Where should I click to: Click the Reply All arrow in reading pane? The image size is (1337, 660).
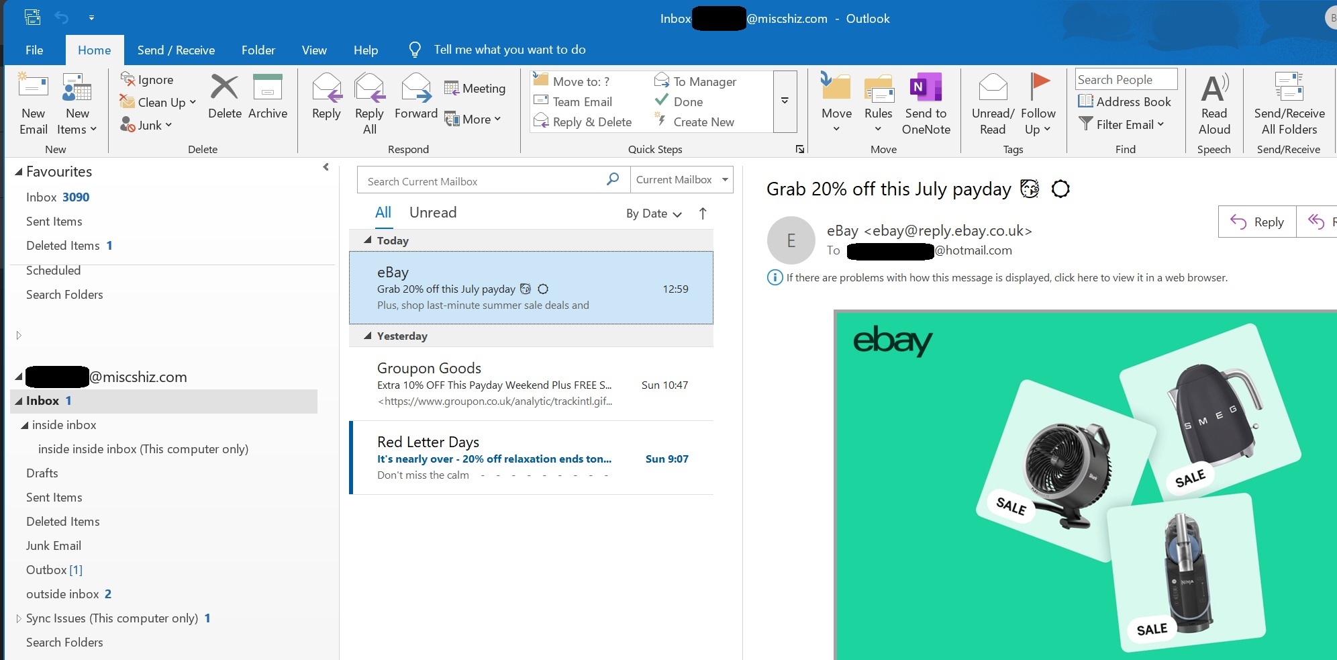pyautogui.click(x=1317, y=222)
